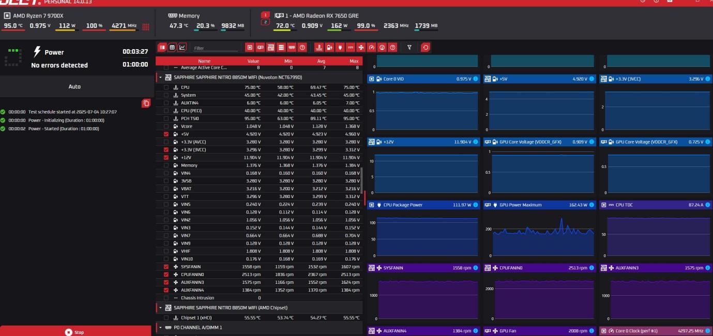Sort table by Avg column

pyautogui.click(x=322, y=61)
